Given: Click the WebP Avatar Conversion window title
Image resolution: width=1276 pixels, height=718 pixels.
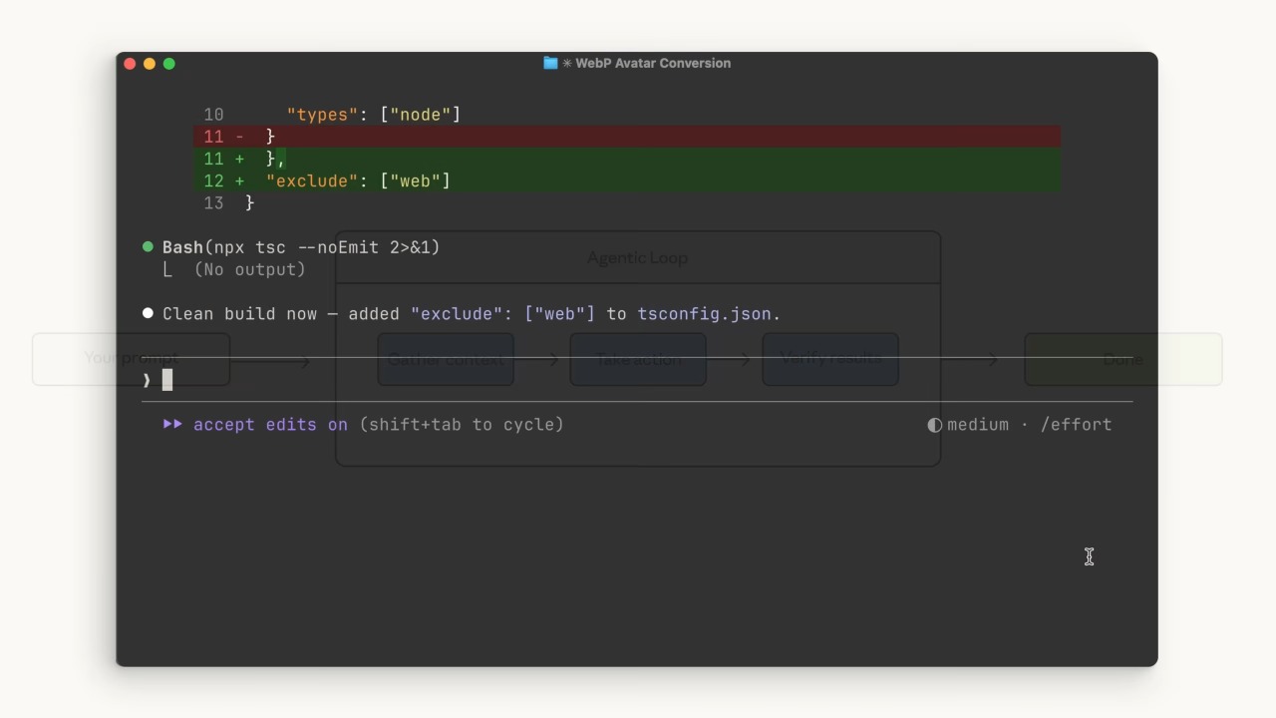Looking at the screenshot, I should [x=653, y=63].
